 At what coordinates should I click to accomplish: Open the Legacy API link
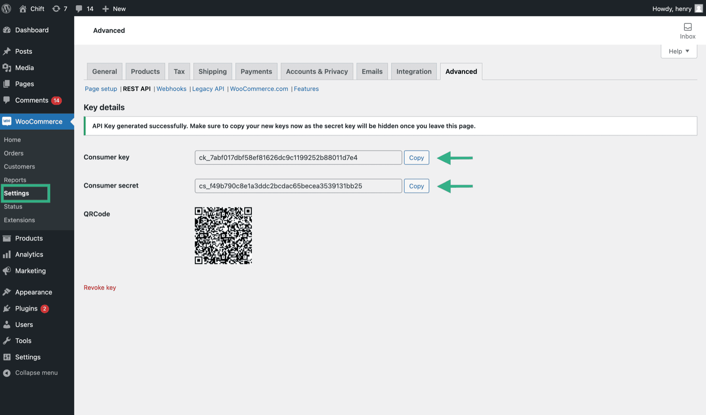click(208, 89)
